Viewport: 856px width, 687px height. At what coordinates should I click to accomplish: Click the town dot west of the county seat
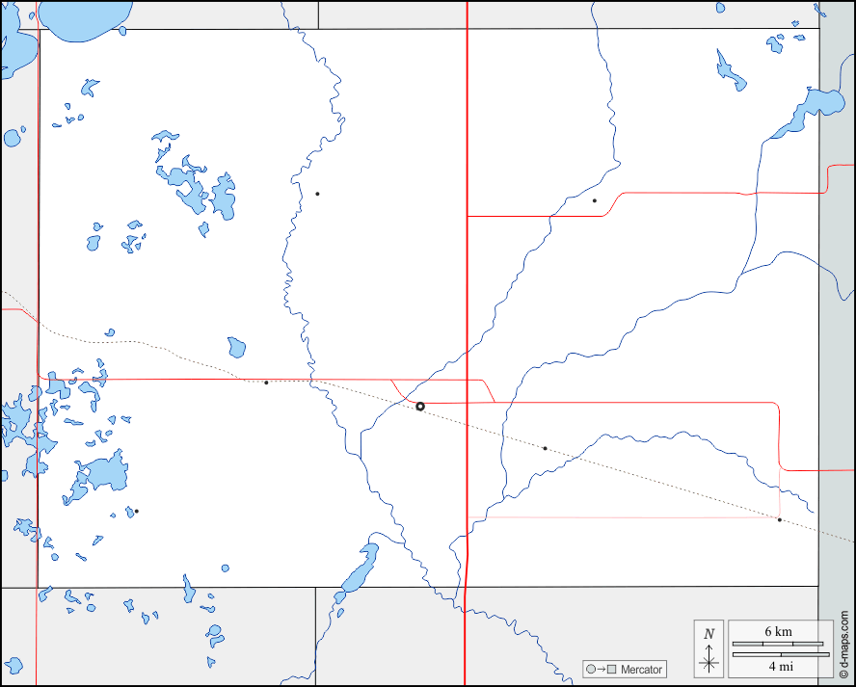[x=266, y=383]
